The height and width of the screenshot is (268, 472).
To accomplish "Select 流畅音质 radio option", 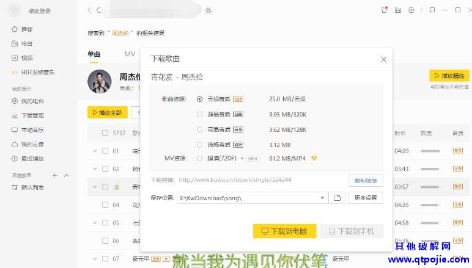I will pyautogui.click(x=199, y=145).
